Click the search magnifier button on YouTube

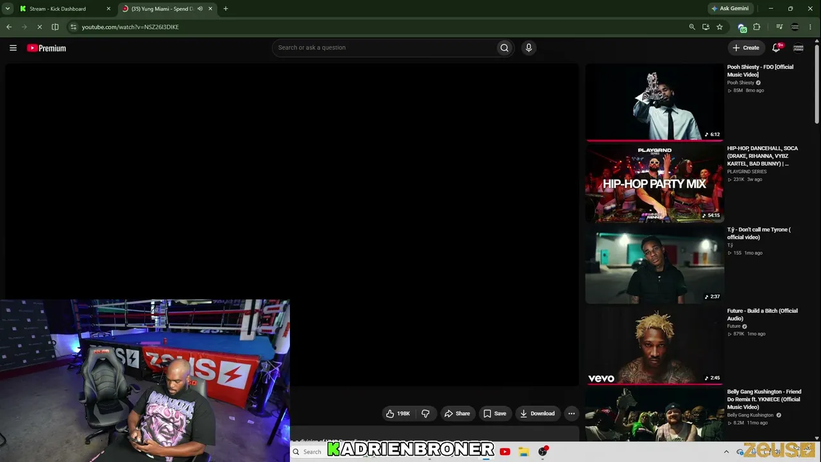[x=504, y=47]
